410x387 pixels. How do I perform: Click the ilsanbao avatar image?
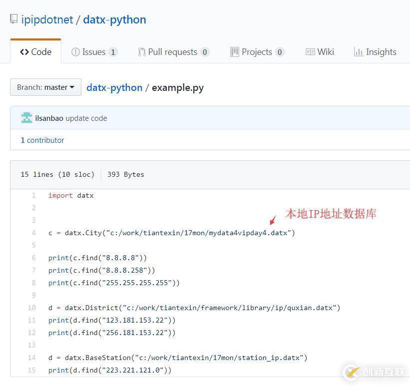pos(26,118)
